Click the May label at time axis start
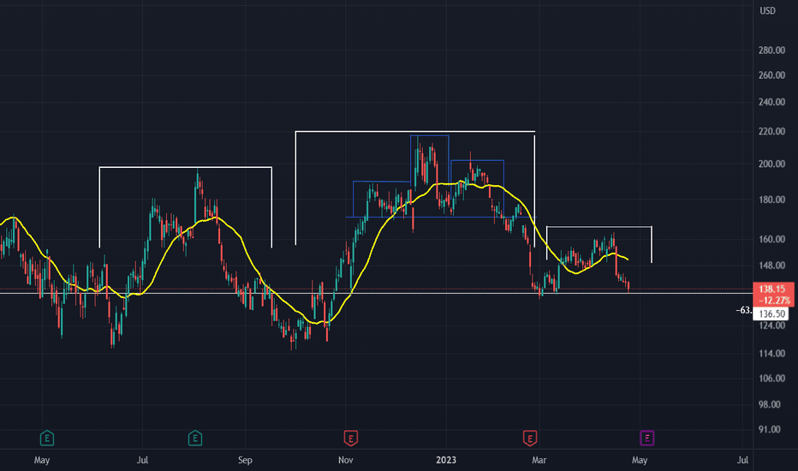This screenshot has height=471, width=798. coord(42,461)
